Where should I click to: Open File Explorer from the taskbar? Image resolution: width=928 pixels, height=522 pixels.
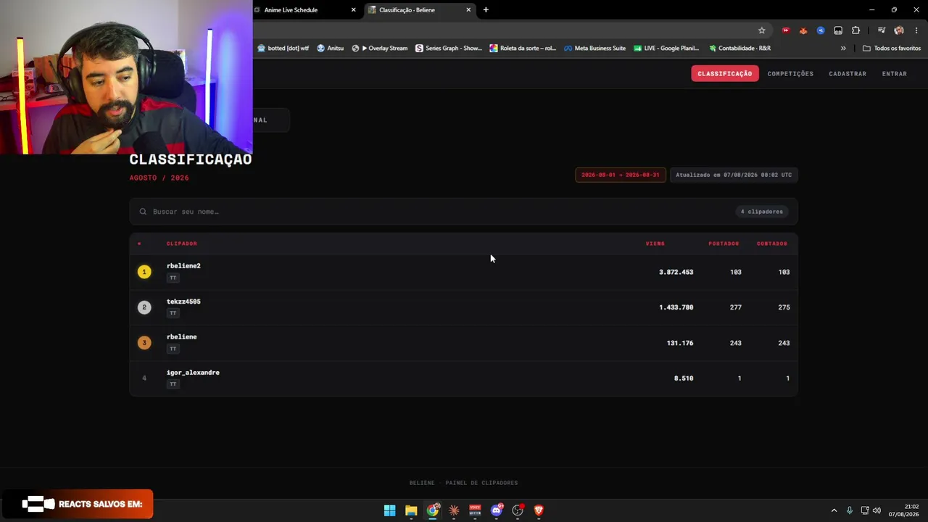[x=411, y=510]
